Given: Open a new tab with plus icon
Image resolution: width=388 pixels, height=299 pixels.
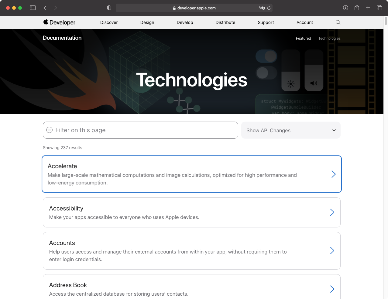Looking at the screenshot, I should click(x=368, y=8).
